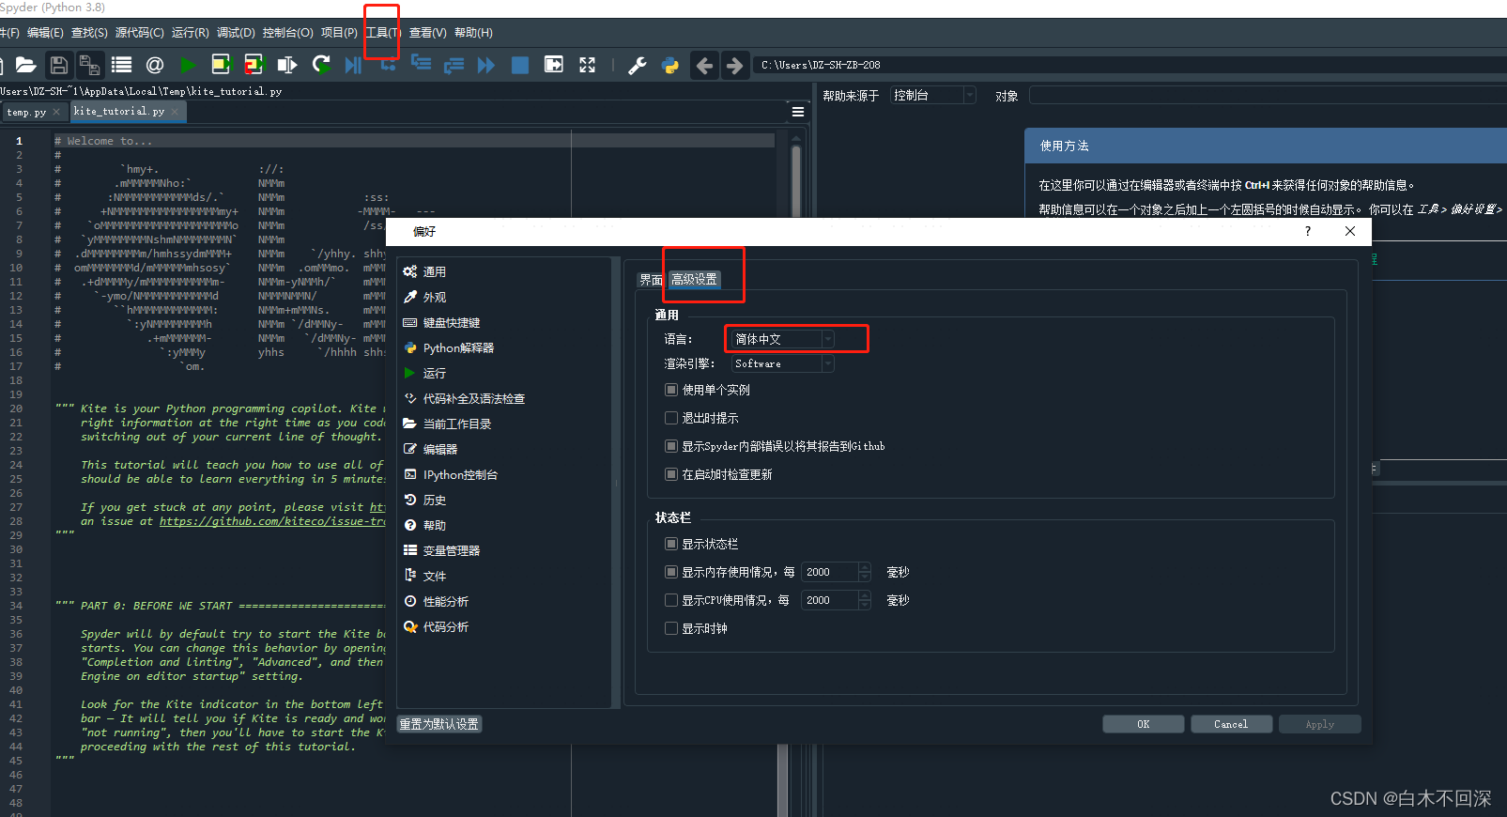Open the 查看(V) menu
This screenshot has width=1507, height=817.
click(x=428, y=32)
